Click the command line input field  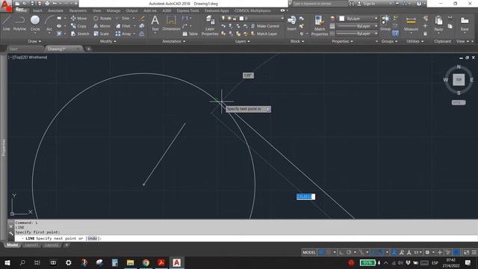(x=246, y=238)
